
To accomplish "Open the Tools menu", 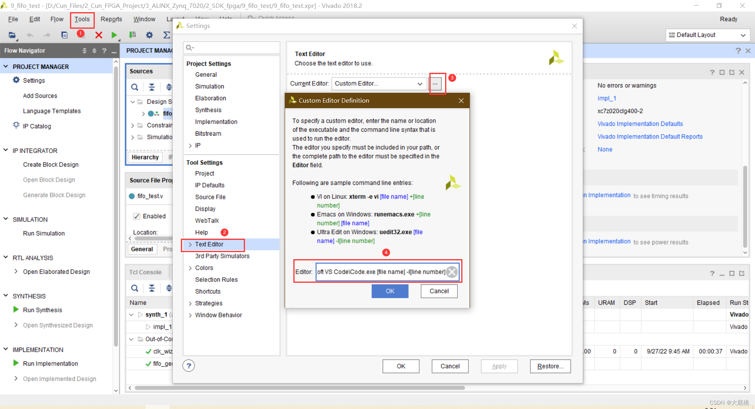I will (x=82, y=19).
